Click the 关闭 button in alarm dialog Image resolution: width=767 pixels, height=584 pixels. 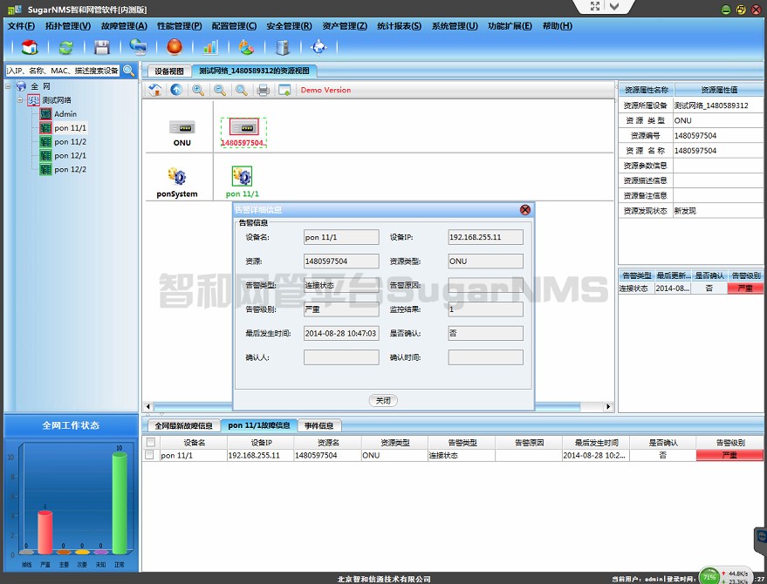point(383,401)
